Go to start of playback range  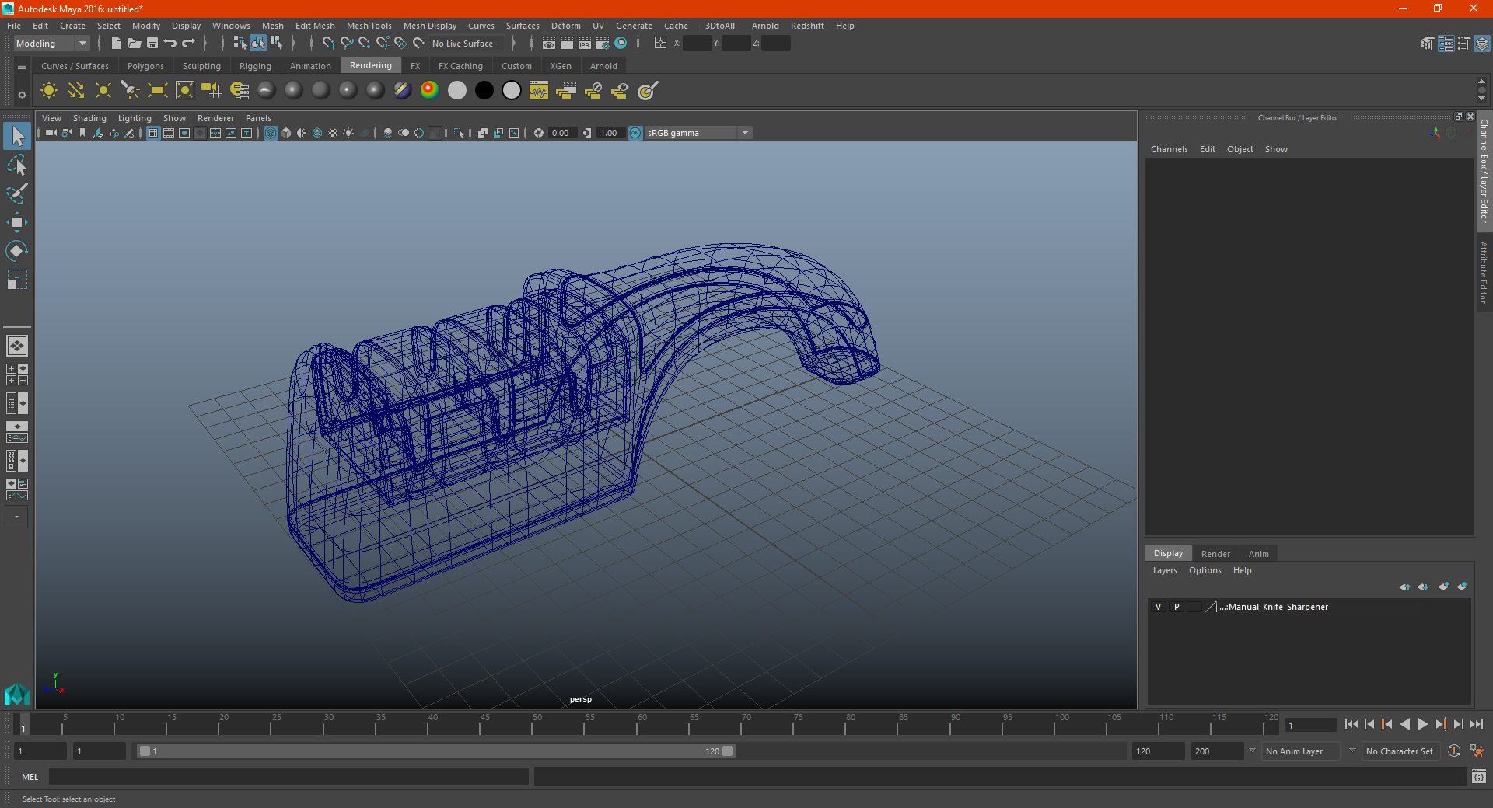[x=1351, y=724]
